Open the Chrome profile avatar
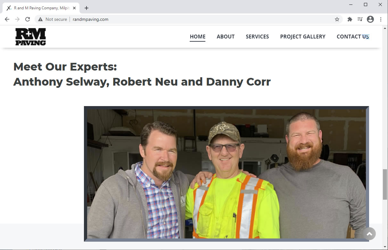Viewport: 388px width, 250px height. pos(370,19)
